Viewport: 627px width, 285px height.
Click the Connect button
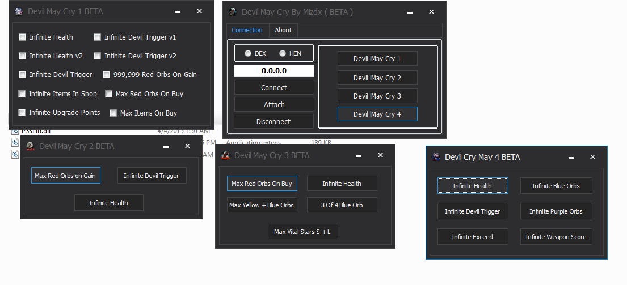click(274, 87)
